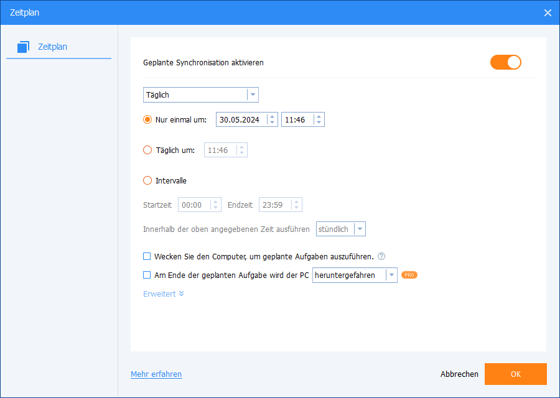Viewport: 560px width, 398px height.
Task: Open the Täglich frequency dropdown
Action: click(x=201, y=95)
